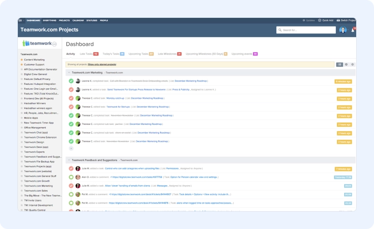This screenshot has width=374, height=229.
Task: Switch to the Today's Tasks tab
Action: (113, 54)
